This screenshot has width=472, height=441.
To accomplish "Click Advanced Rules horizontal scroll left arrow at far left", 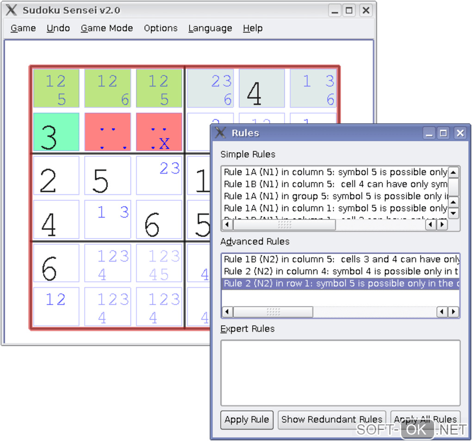I will click(227, 311).
